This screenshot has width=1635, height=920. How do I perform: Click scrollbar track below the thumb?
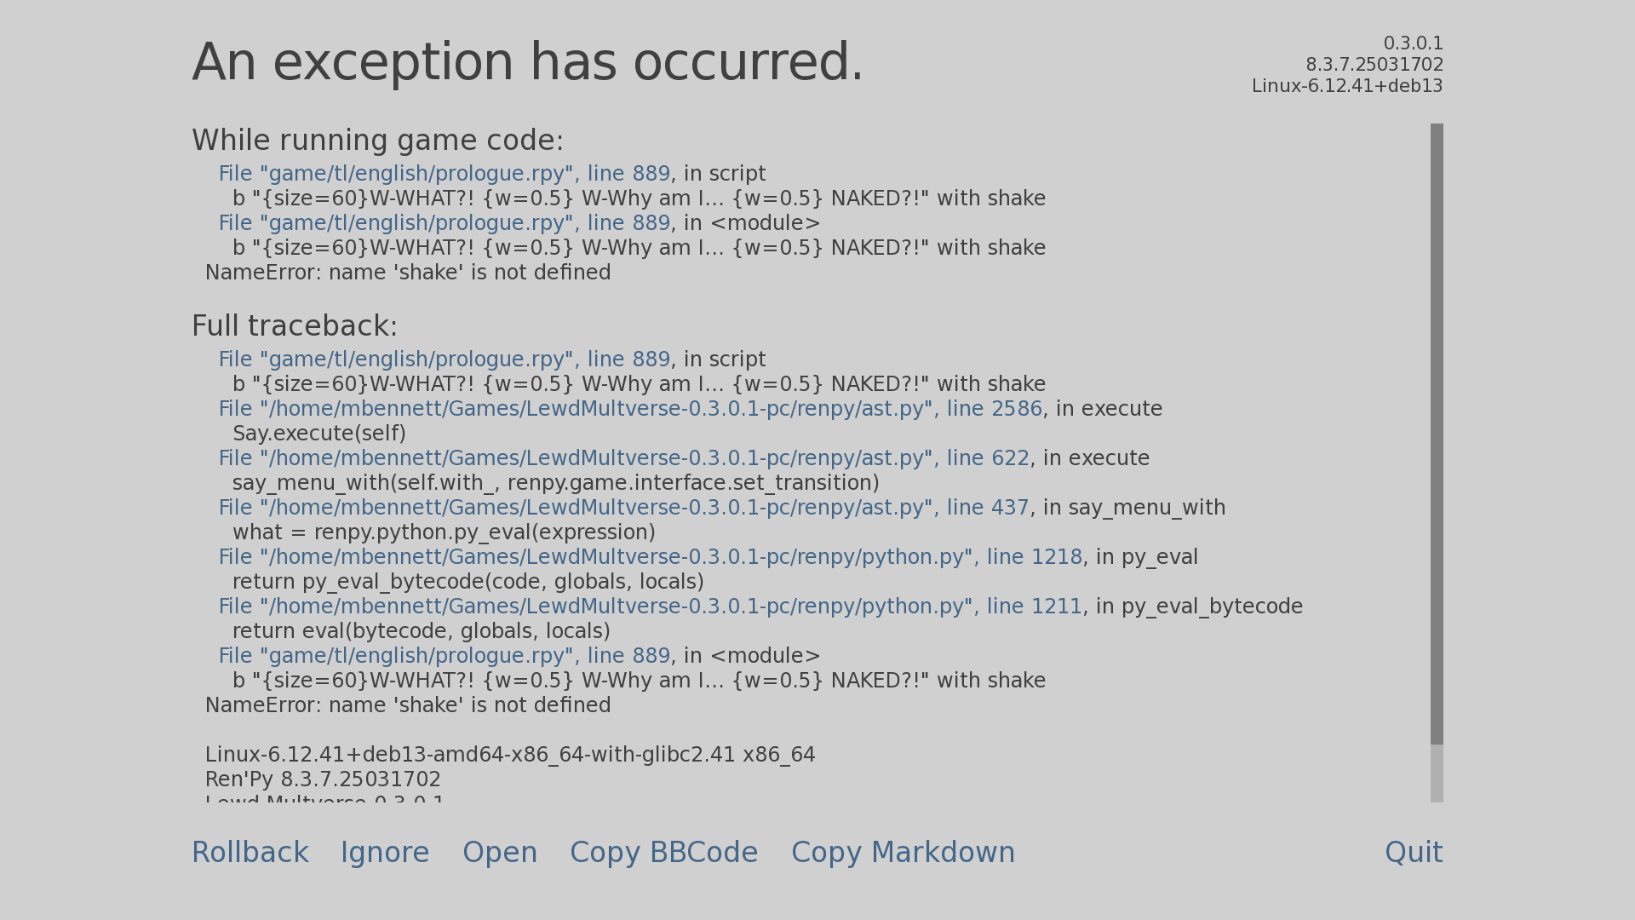point(1437,773)
